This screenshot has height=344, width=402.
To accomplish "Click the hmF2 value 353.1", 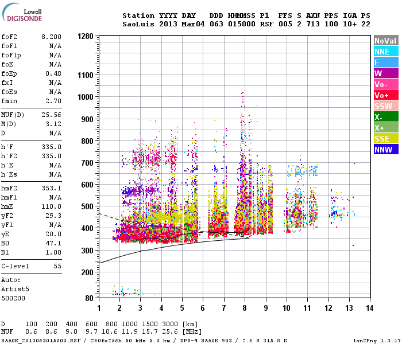I will click(x=51, y=189).
